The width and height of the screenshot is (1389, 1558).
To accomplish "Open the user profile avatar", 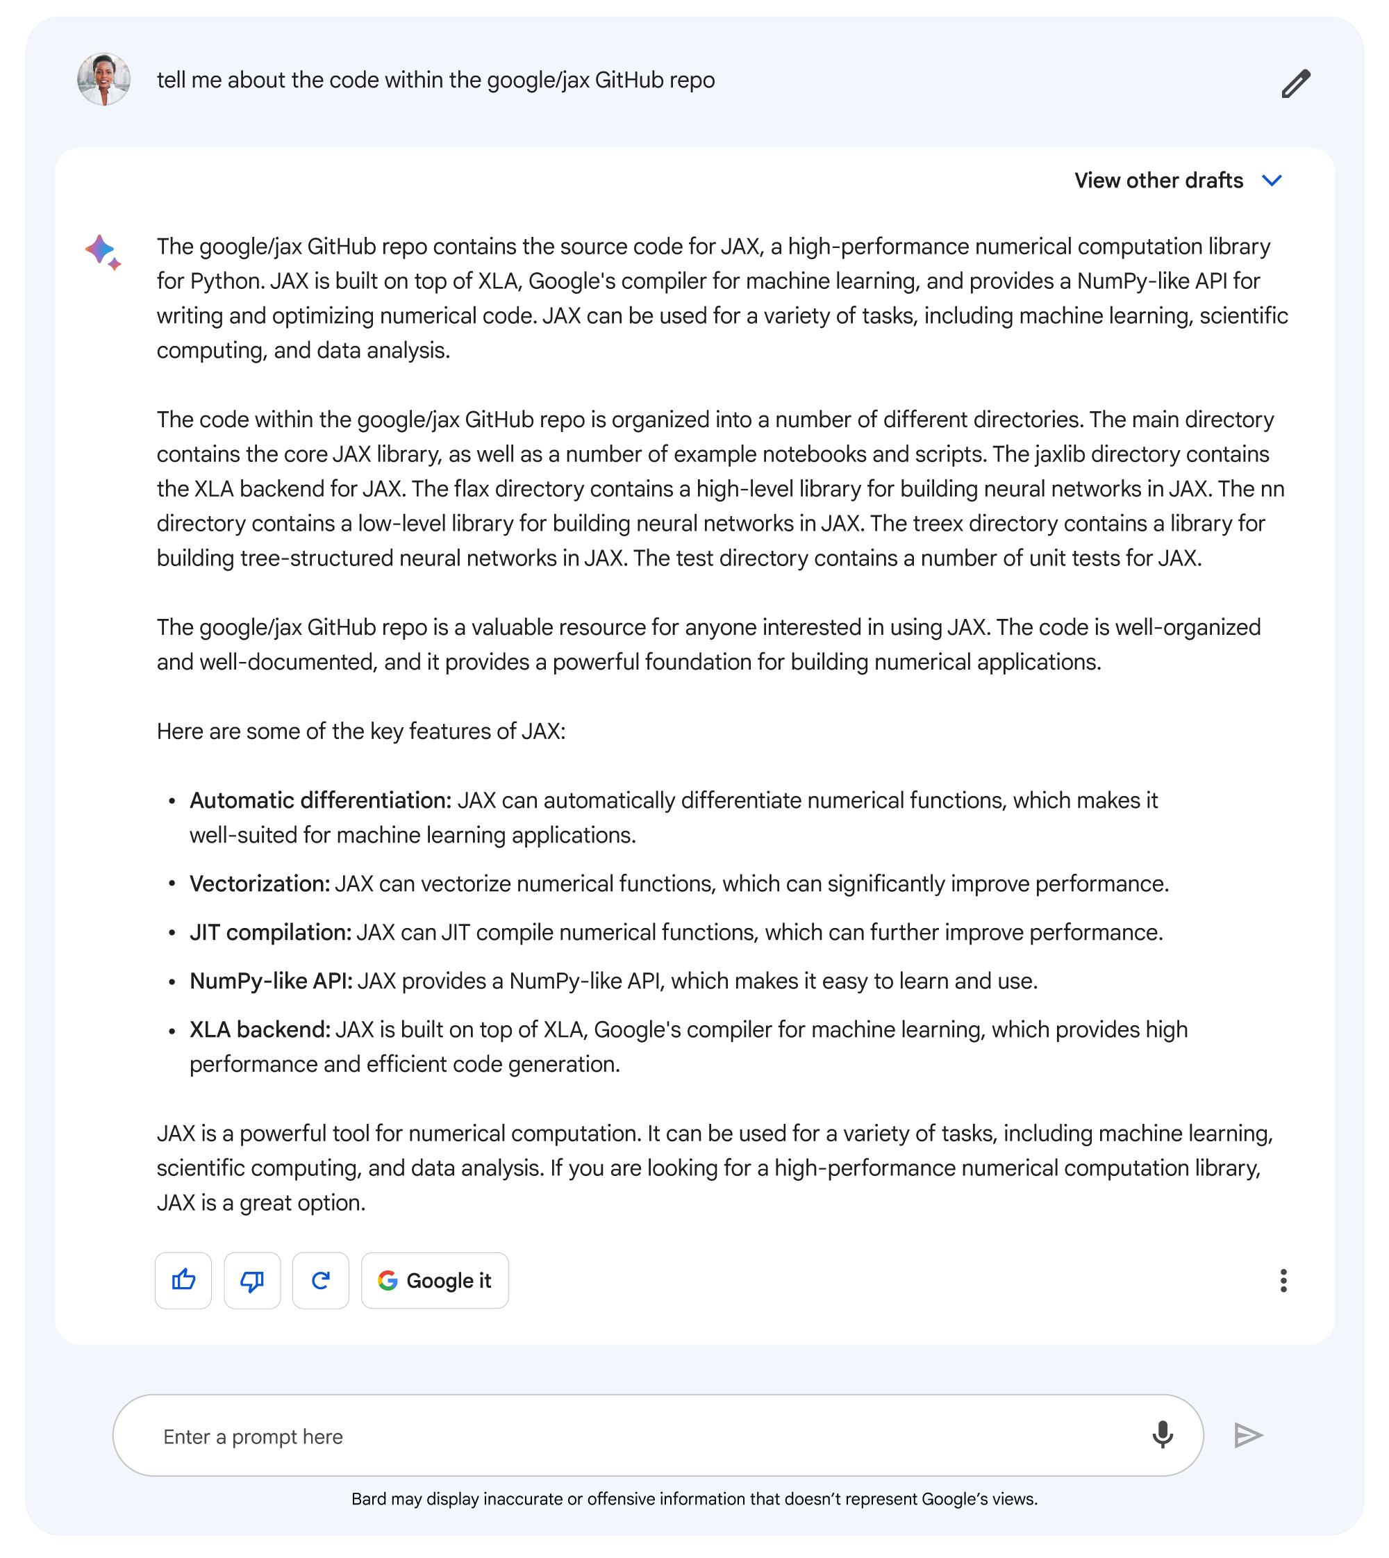I will pos(103,79).
